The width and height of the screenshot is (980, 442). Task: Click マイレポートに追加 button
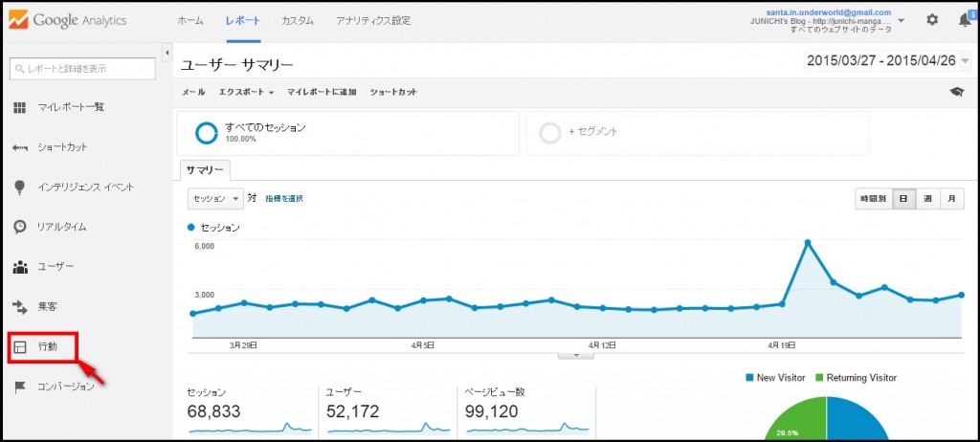[x=322, y=92]
